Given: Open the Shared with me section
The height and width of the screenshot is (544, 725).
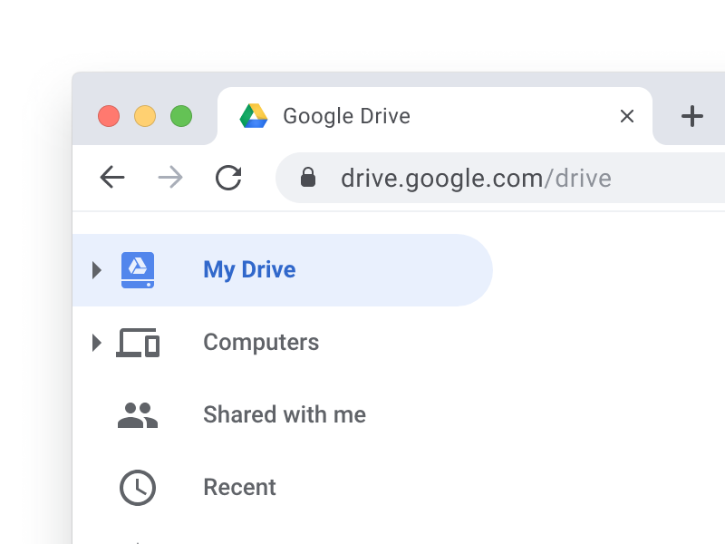Looking at the screenshot, I should pyautogui.click(x=284, y=414).
